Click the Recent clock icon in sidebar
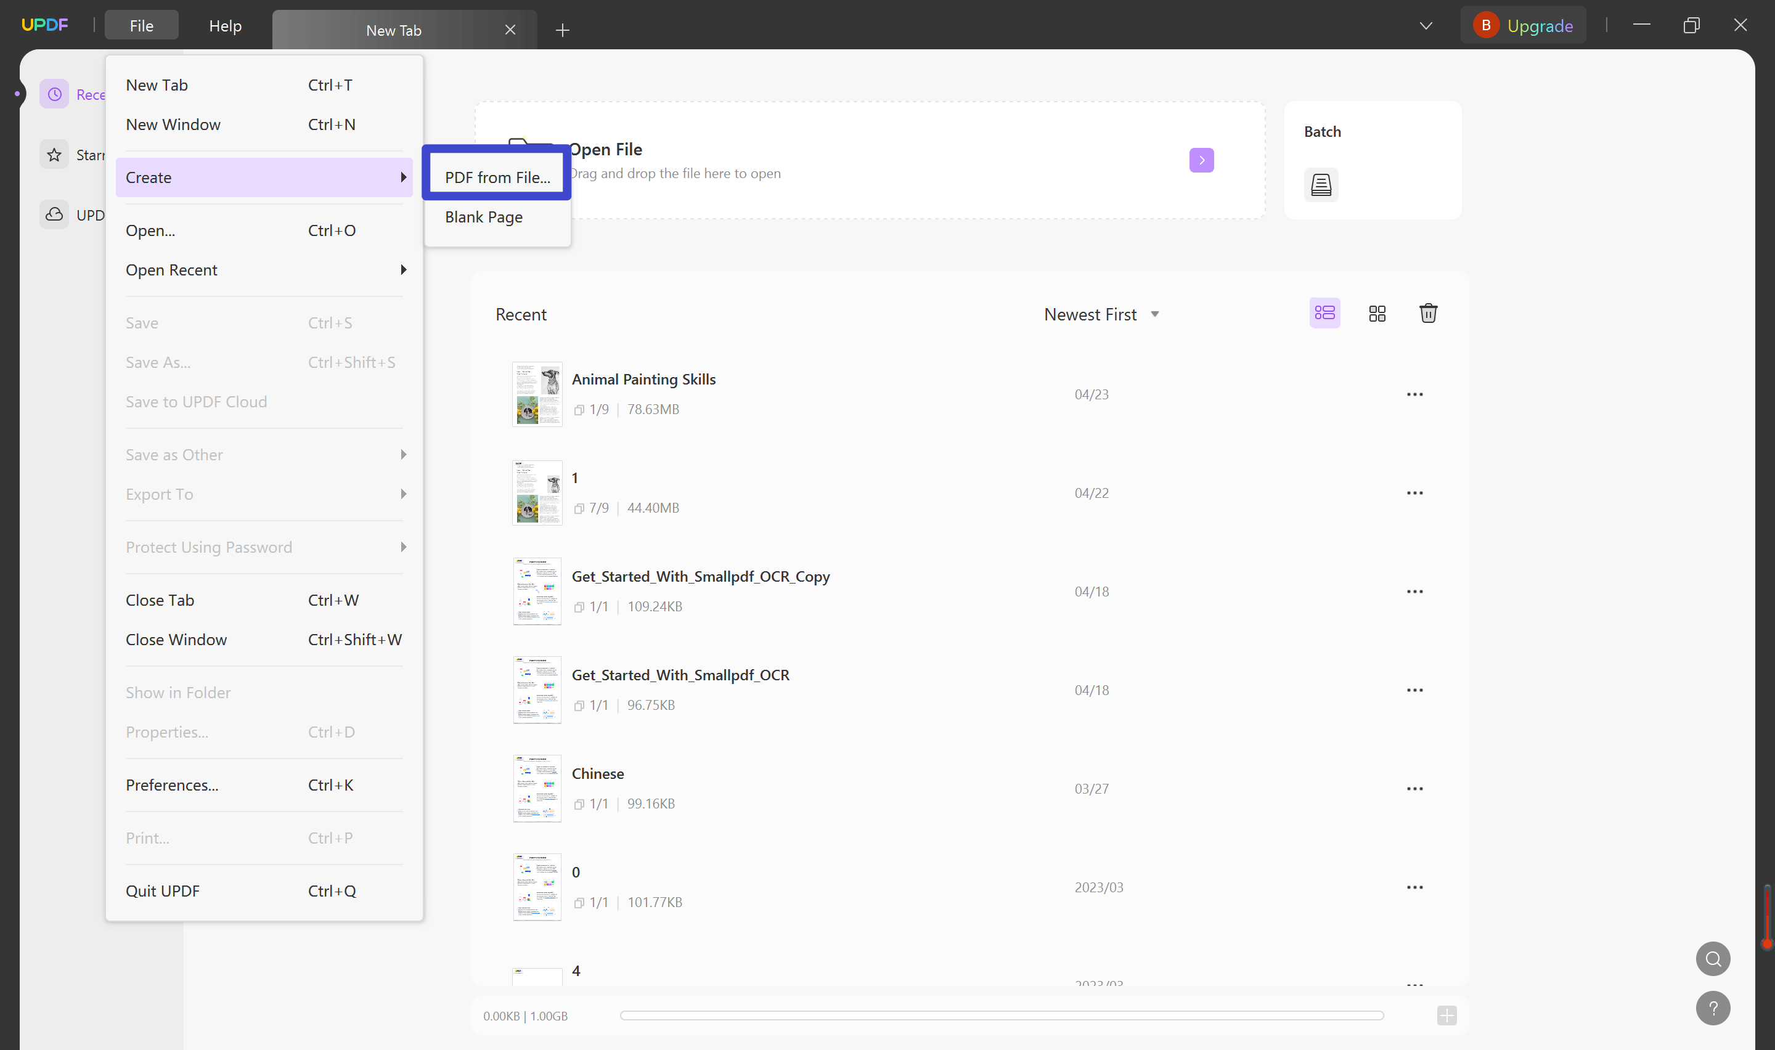The height and width of the screenshot is (1050, 1775). tap(54, 94)
